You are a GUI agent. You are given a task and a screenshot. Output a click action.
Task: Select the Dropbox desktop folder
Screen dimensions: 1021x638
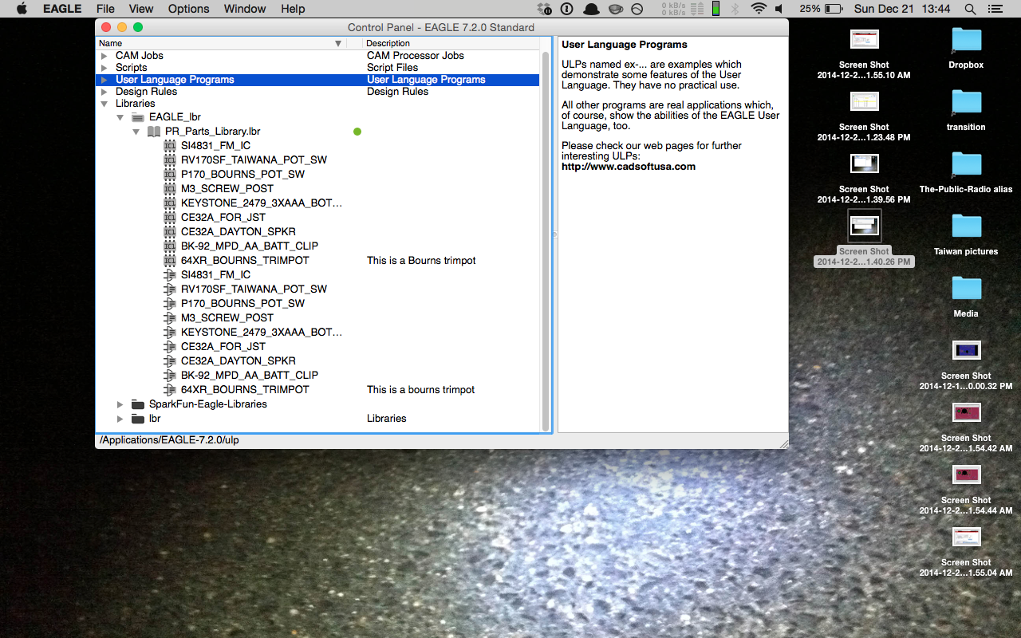pos(966,40)
